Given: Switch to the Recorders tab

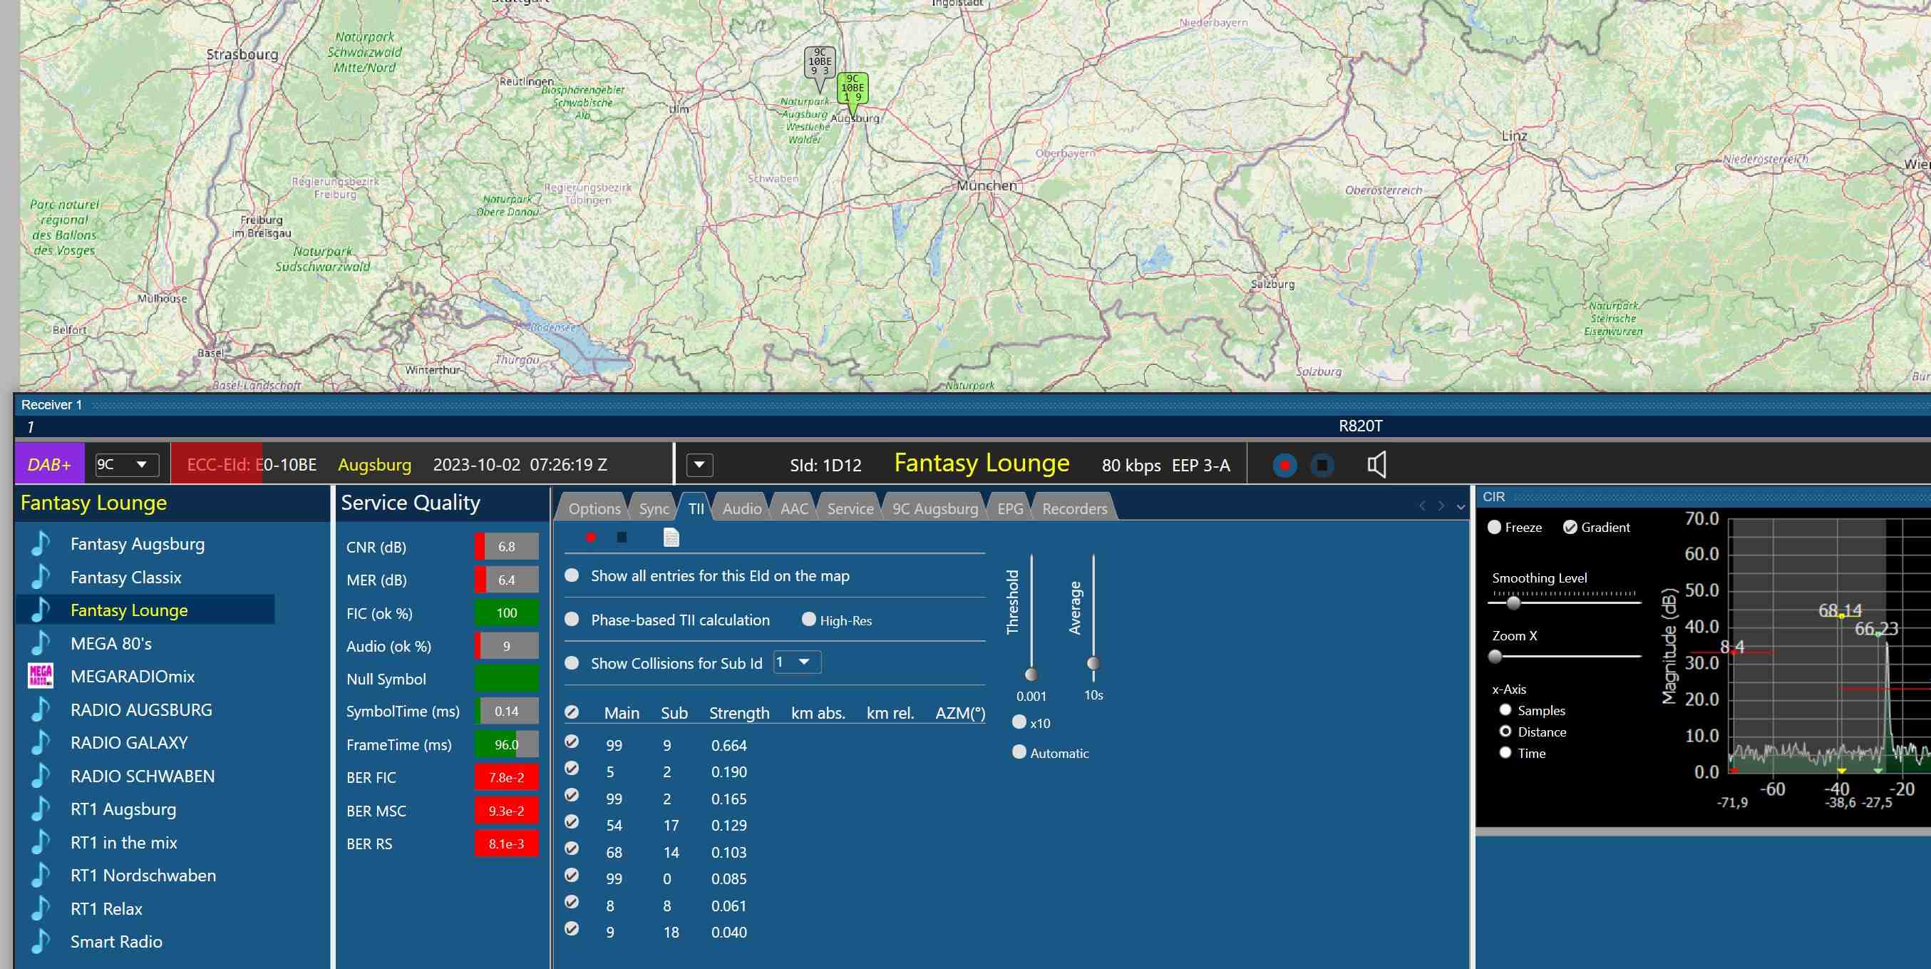Looking at the screenshot, I should point(1074,508).
